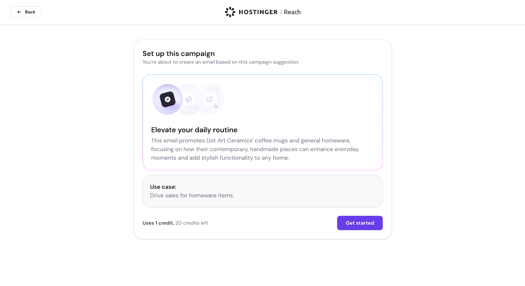The width and height of the screenshot is (525, 286).
Task: Click the HOSTINGER brand name text
Action: [258, 12]
